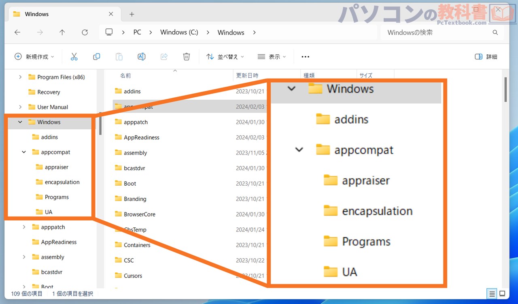
Task: Collapse the Windows folder in the navigation pane
Action: [x=19, y=122]
